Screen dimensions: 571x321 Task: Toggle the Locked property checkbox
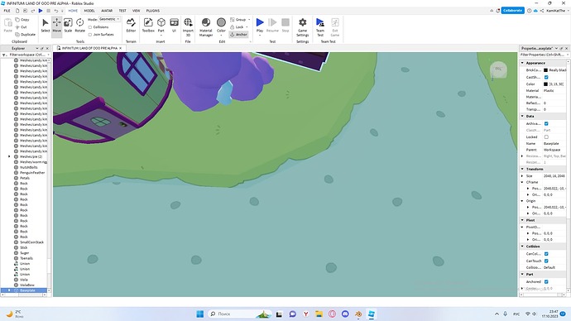[546, 137]
